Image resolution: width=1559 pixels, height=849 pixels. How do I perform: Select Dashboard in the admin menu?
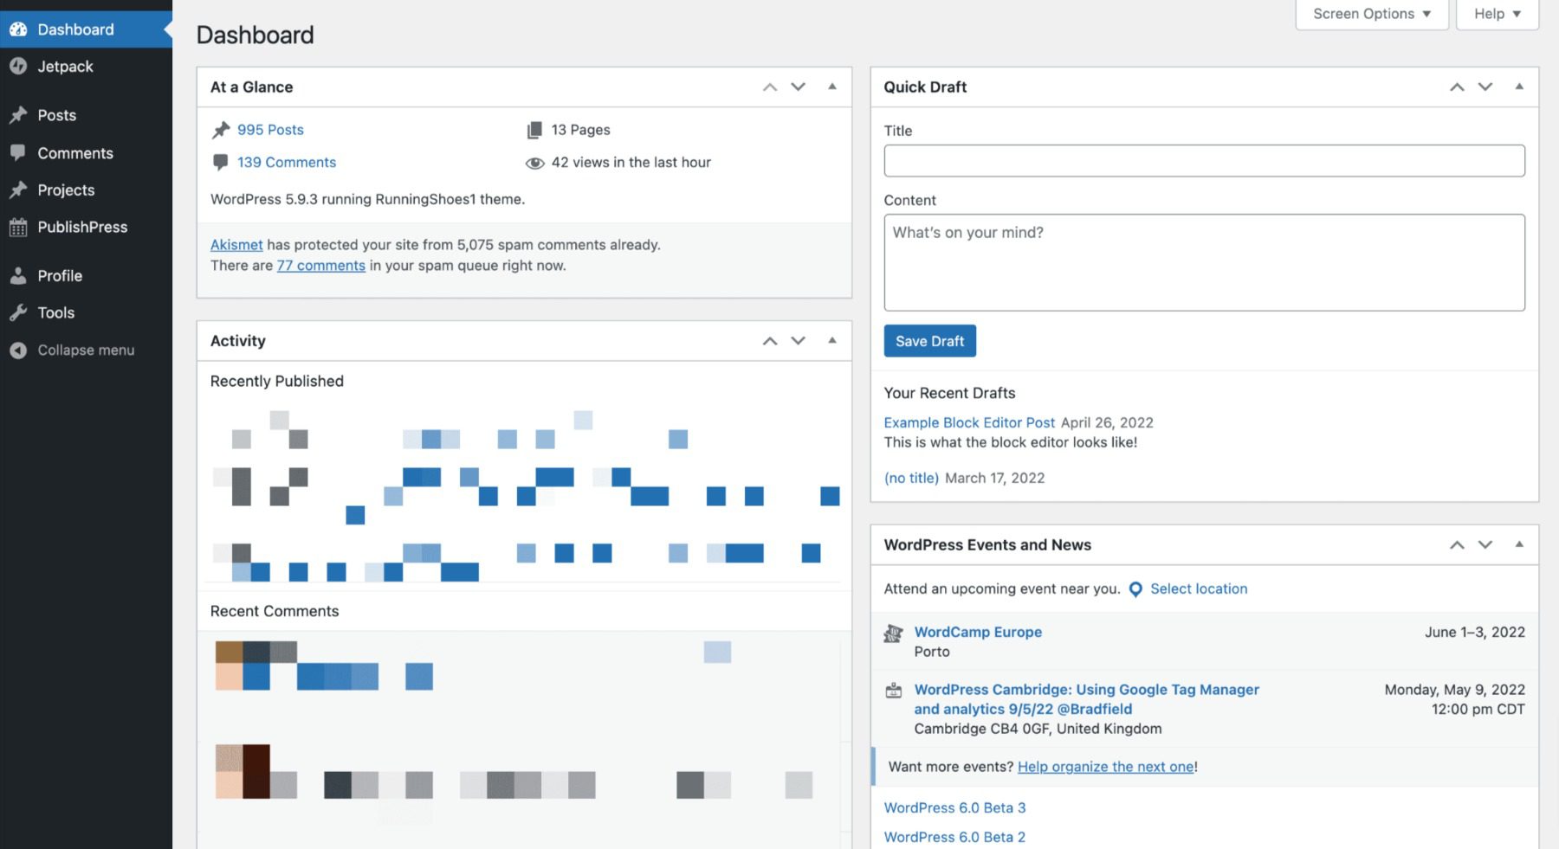click(75, 29)
